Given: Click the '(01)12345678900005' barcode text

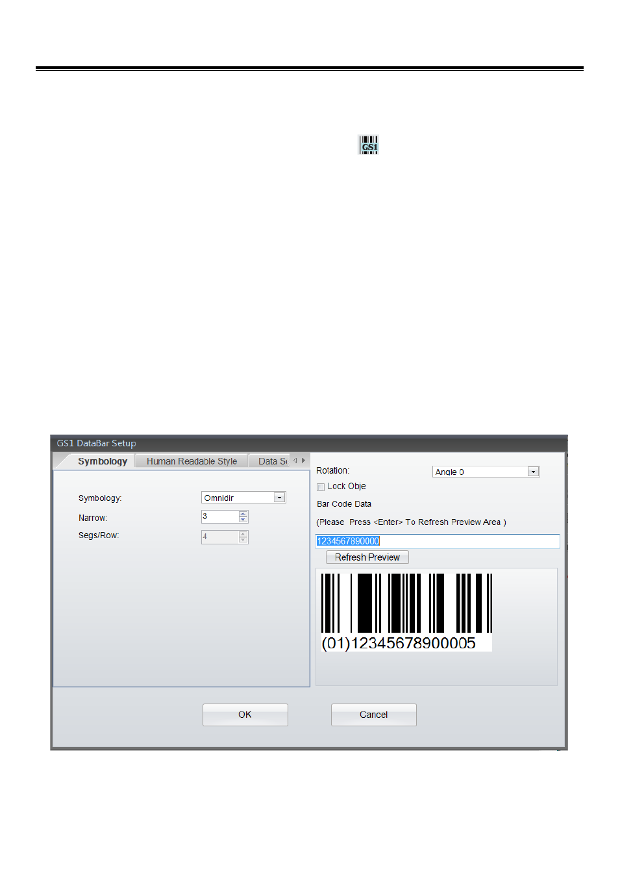Looking at the screenshot, I should tap(399, 643).
